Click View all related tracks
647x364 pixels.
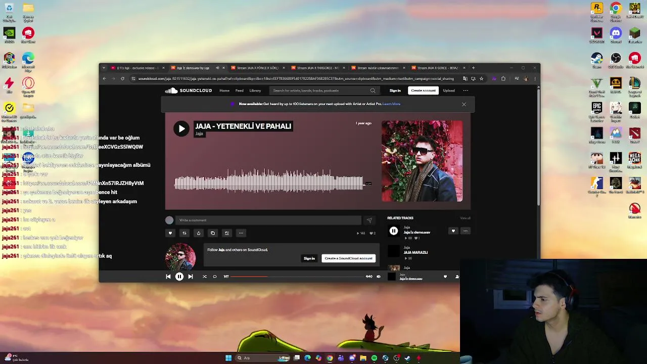465,218
